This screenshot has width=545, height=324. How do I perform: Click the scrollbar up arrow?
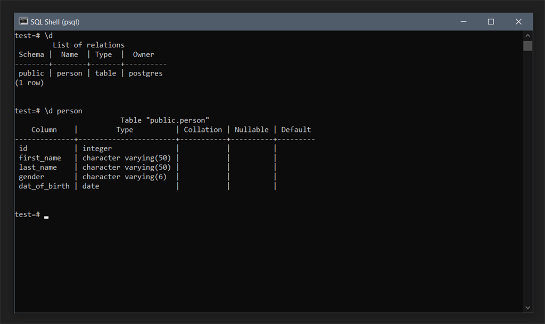[x=527, y=35]
